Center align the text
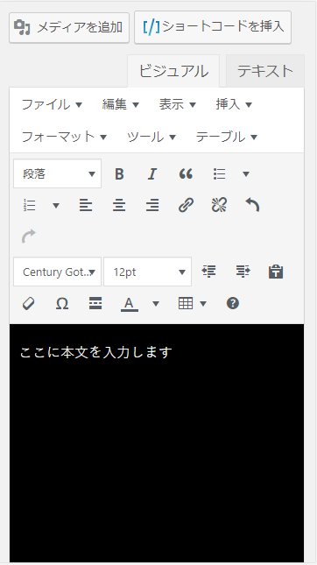The image size is (317, 565). click(119, 205)
